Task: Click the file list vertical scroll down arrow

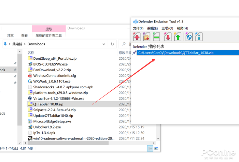Action: point(158,138)
